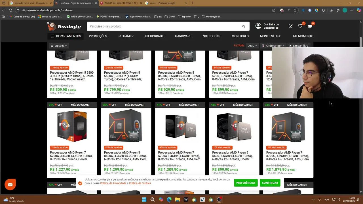Open the Espanhol bookmark folder
The image size is (363, 204).
[184, 17]
